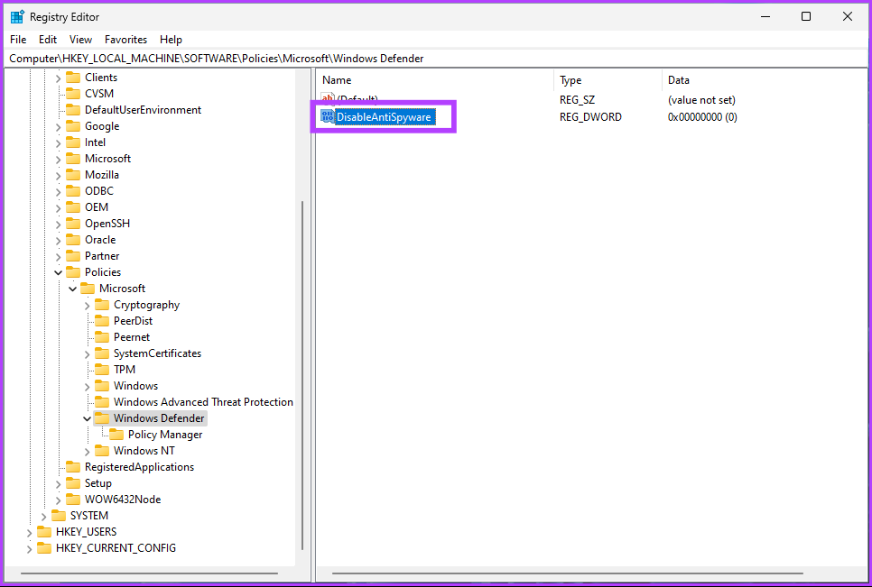Expand the Windows NT key

pos(88,451)
